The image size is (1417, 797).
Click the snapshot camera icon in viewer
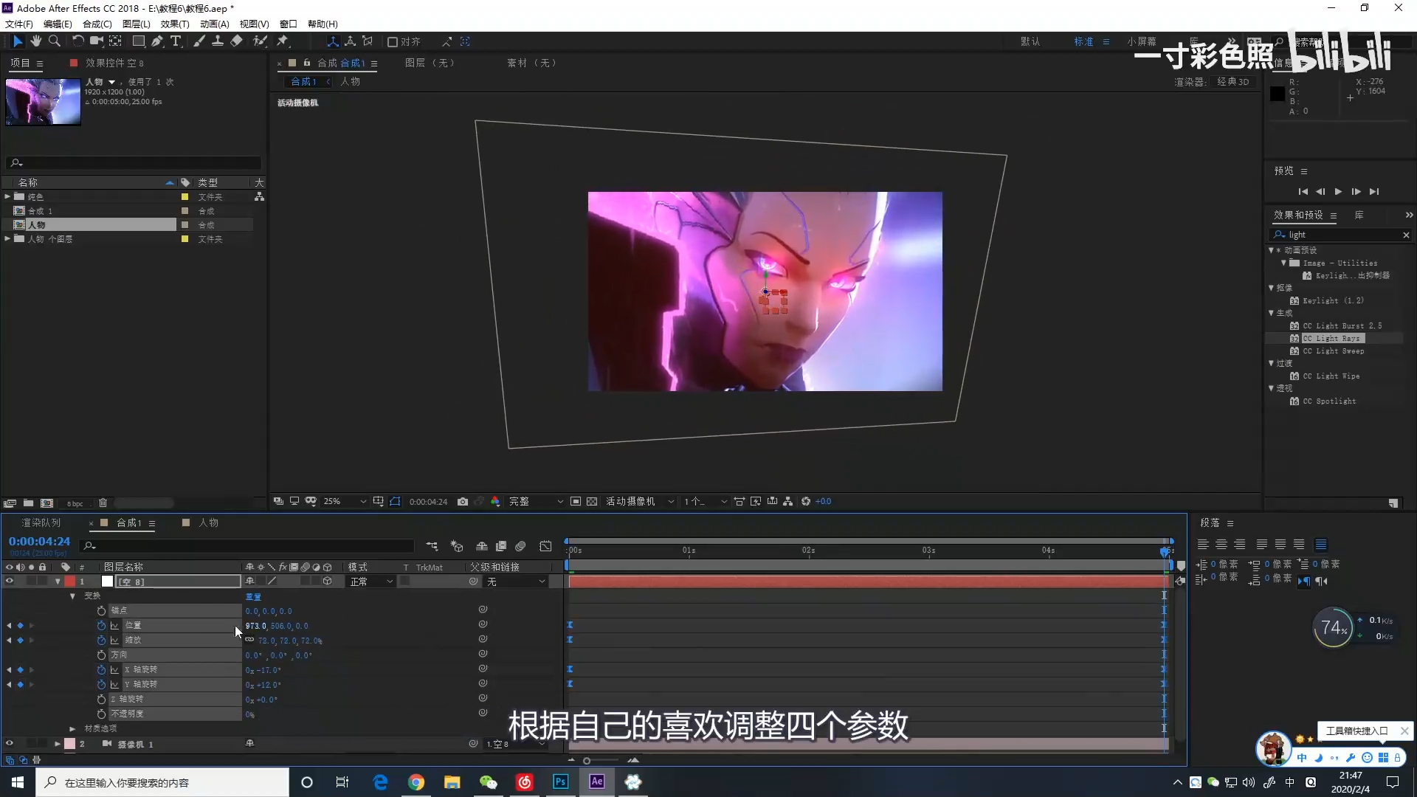[x=463, y=501]
